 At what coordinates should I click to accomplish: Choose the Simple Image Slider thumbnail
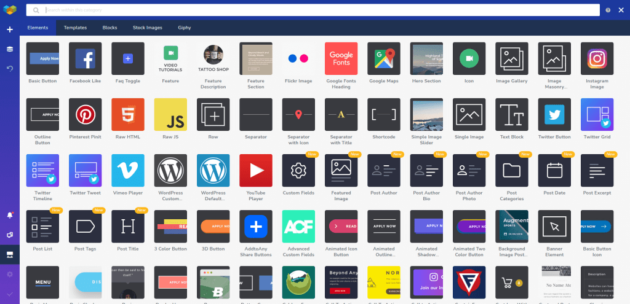point(426,115)
